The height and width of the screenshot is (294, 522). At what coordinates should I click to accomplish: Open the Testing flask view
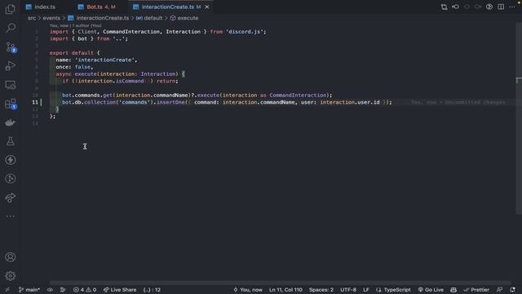tap(11, 141)
